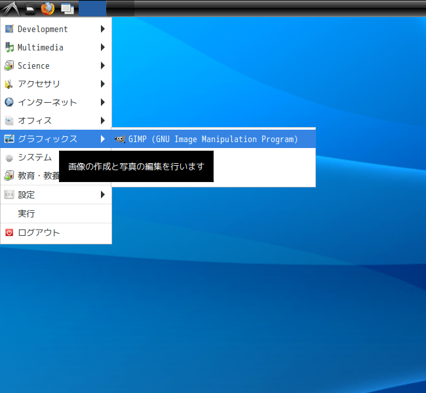Screen dimensions: 426x393
Task: Open the Multimedia menu entry
Action: click(56, 47)
